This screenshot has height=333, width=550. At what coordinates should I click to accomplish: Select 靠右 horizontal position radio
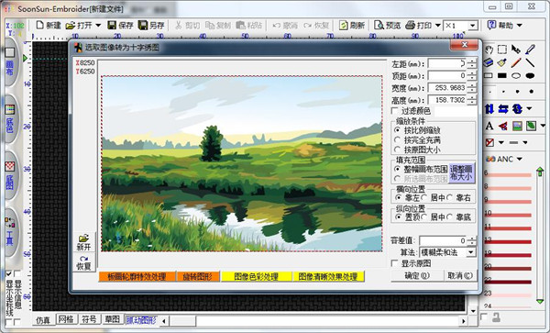coord(450,197)
